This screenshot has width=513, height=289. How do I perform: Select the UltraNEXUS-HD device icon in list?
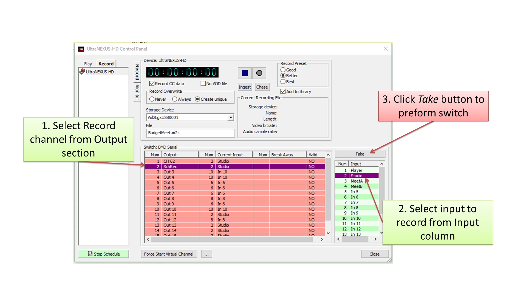(82, 71)
